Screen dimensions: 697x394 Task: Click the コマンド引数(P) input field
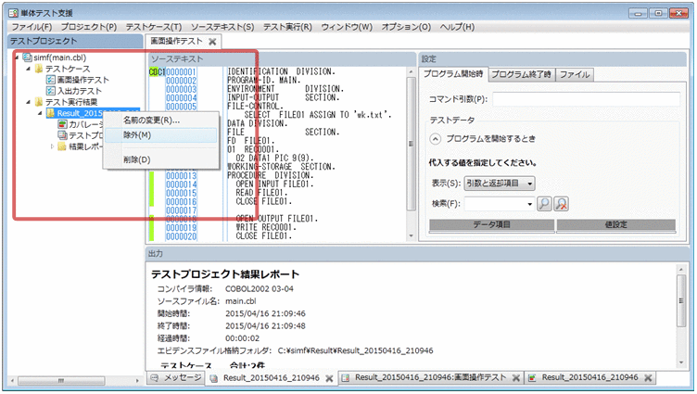586,99
